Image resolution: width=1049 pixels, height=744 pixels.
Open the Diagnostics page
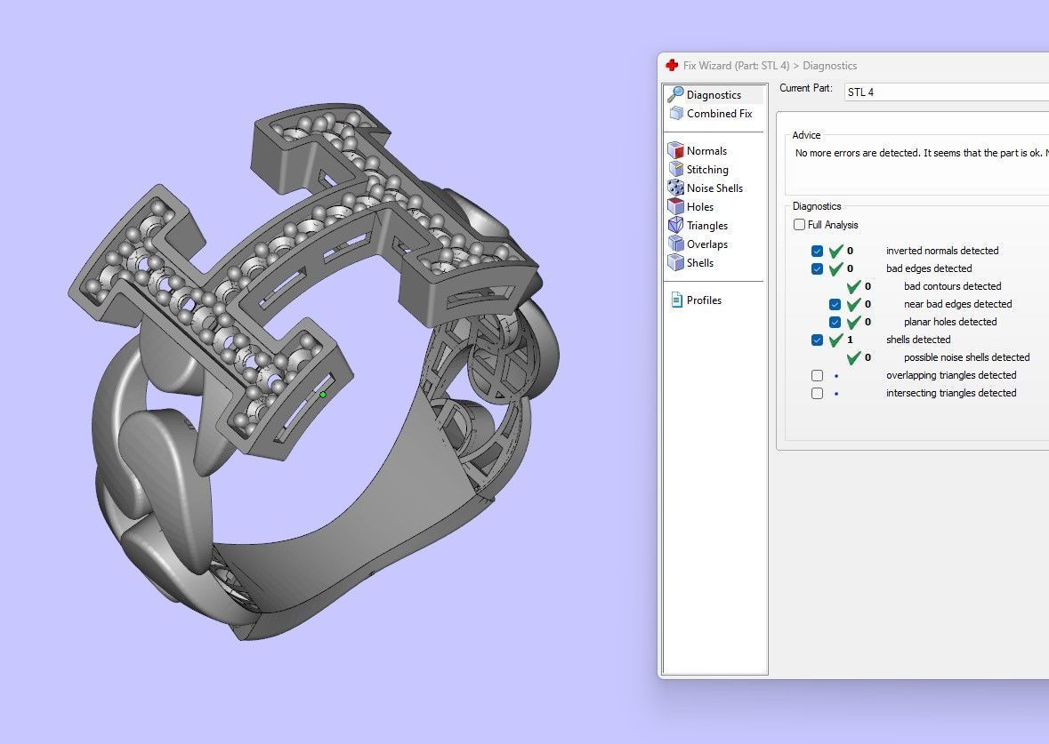click(x=714, y=94)
